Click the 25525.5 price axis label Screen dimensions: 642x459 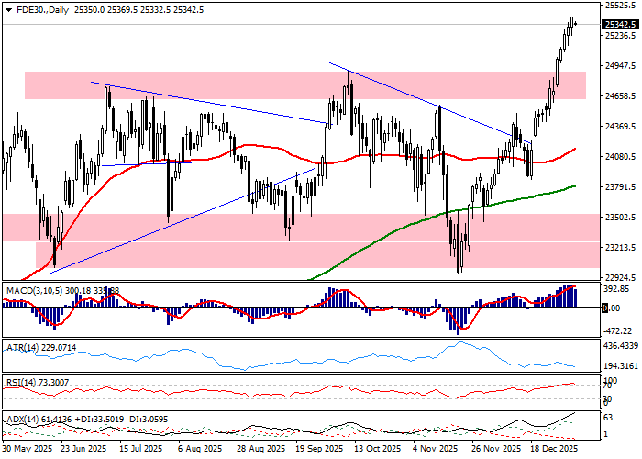pyautogui.click(x=618, y=6)
